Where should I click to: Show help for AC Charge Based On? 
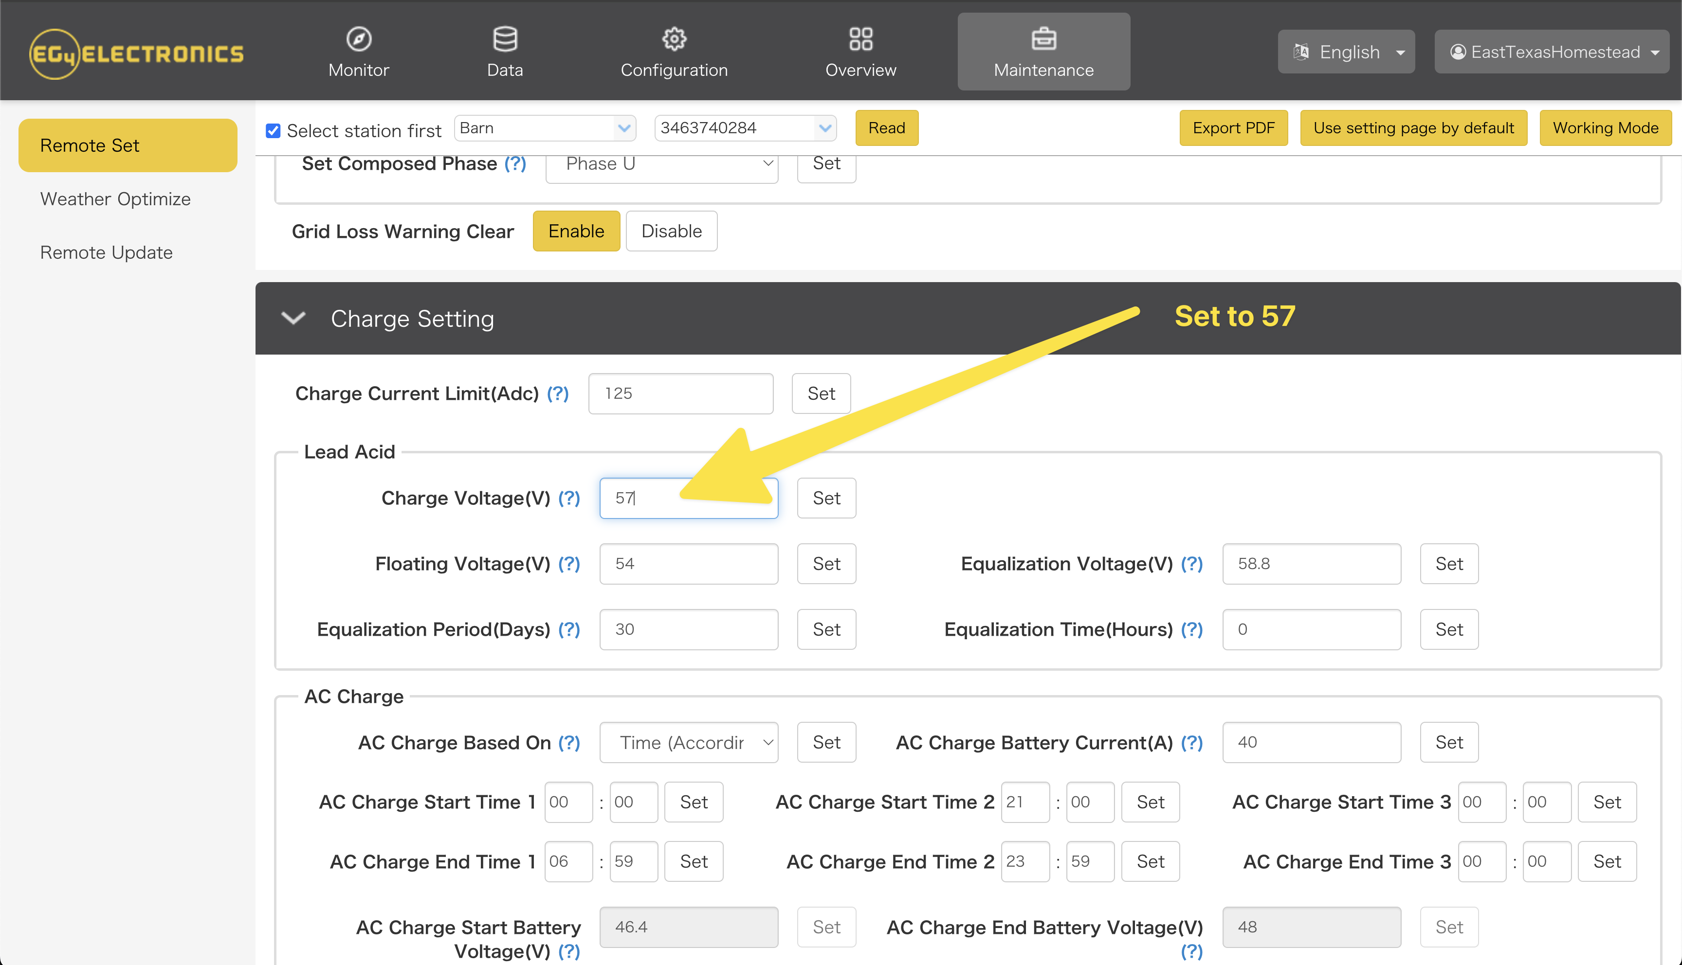tap(569, 742)
